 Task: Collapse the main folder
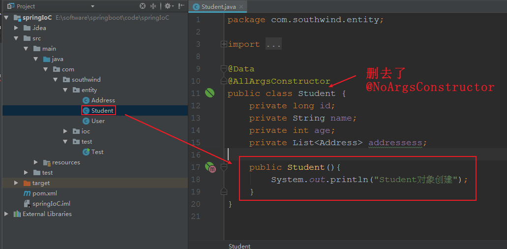coord(26,49)
